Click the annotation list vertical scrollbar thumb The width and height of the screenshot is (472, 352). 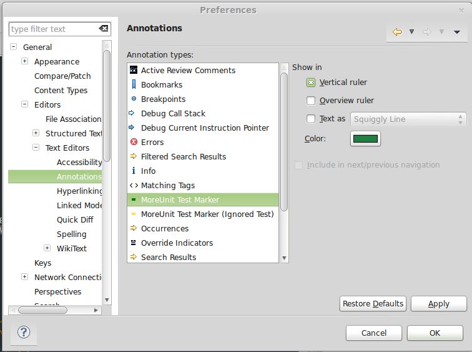tap(284, 142)
